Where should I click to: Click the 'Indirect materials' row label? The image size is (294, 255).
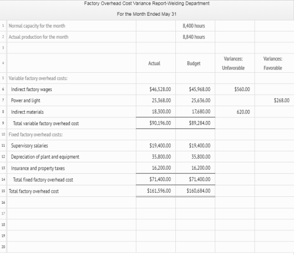pos(27,112)
